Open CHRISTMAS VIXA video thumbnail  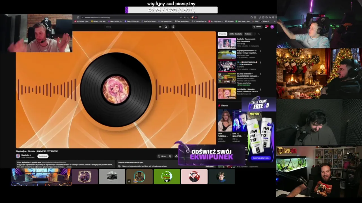pyautogui.click(x=227, y=67)
